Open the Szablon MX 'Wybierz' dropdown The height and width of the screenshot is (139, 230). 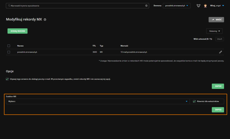(97, 101)
